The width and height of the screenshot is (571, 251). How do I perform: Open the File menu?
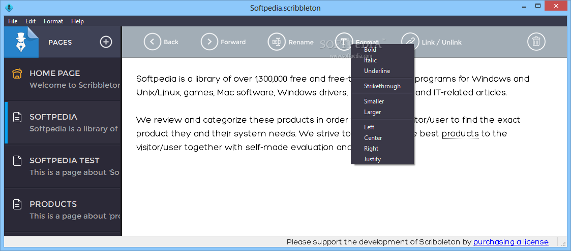[13, 21]
